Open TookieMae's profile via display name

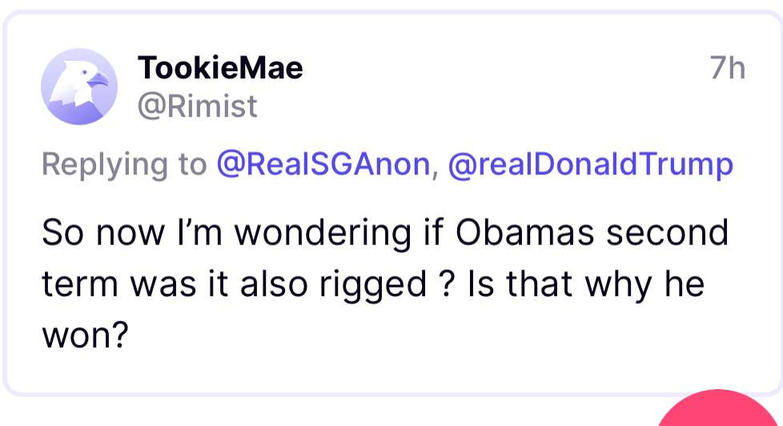pyautogui.click(x=220, y=68)
